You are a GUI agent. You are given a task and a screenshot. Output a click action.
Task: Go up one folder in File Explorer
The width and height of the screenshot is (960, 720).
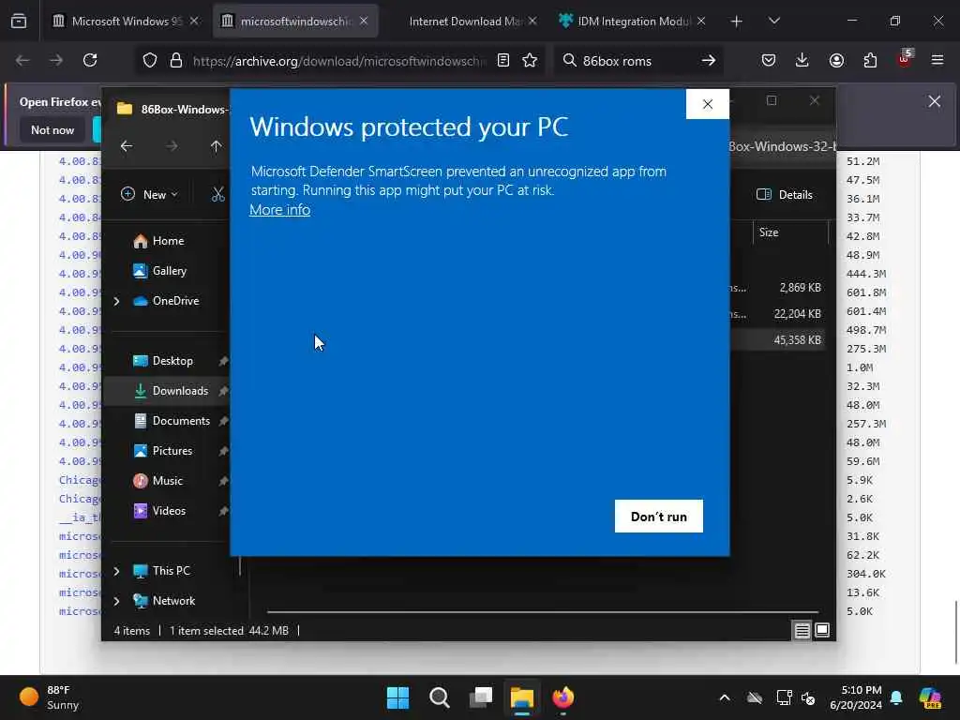coord(216,146)
